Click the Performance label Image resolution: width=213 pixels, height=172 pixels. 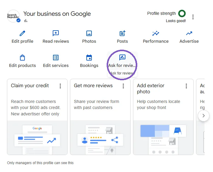156,41
